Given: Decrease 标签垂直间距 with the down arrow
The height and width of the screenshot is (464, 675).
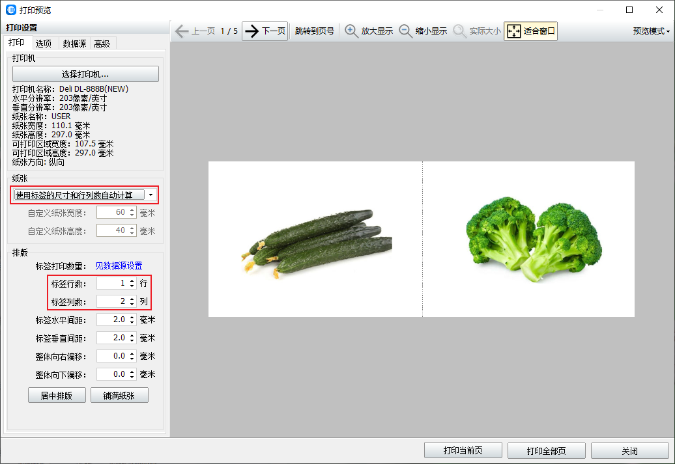Looking at the screenshot, I should pyautogui.click(x=132, y=340).
